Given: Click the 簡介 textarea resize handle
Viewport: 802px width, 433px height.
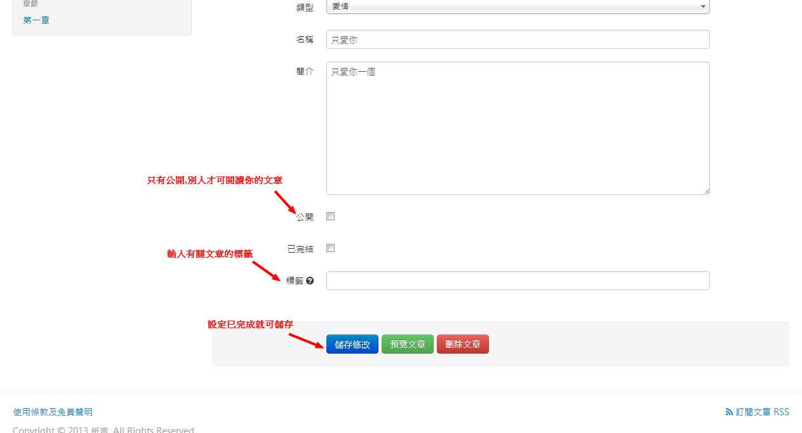Looking at the screenshot, I should [x=706, y=190].
